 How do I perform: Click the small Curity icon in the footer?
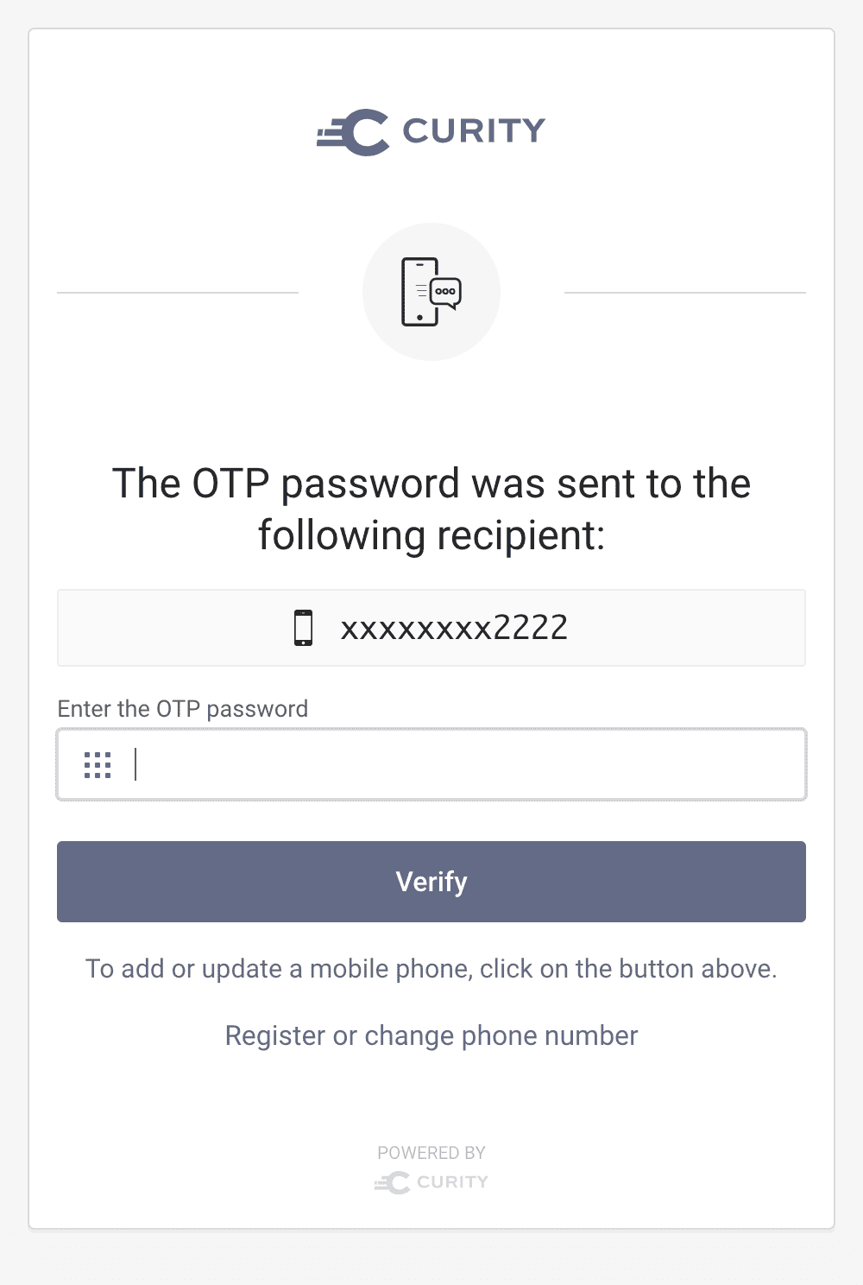[x=393, y=1182]
